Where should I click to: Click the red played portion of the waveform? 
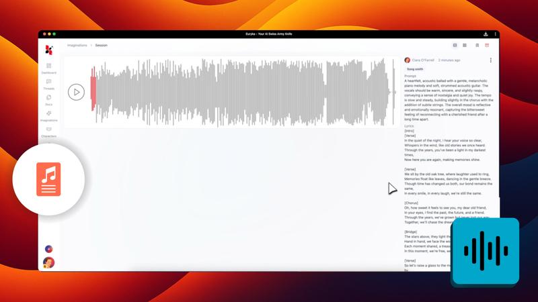[x=93, y=89]
